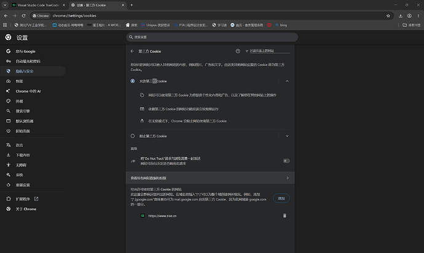424x253 pixels.
Task: Open 扩展程序 in the sidebar
Action: tap(33, 199)
